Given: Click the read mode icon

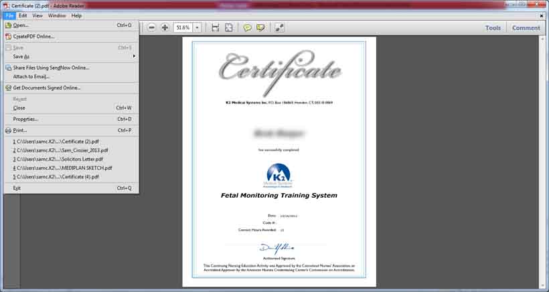Looking at the screenshot, I should point(279,27).
